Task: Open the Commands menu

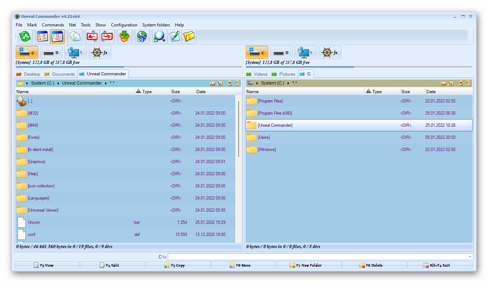Action: [x=53, y=25]
